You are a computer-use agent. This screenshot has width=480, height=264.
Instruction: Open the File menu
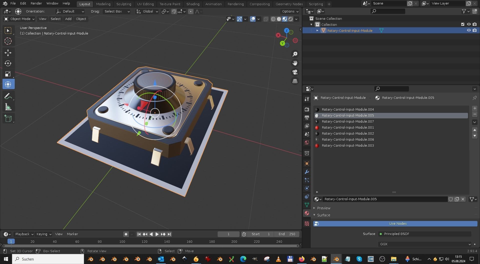(13, 4)
